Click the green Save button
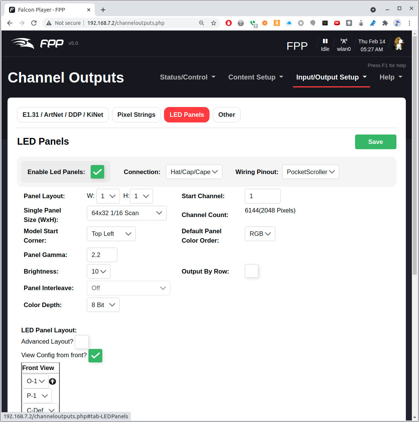The height and width of the screenshot is (422, 419). (x=375, y=142)
